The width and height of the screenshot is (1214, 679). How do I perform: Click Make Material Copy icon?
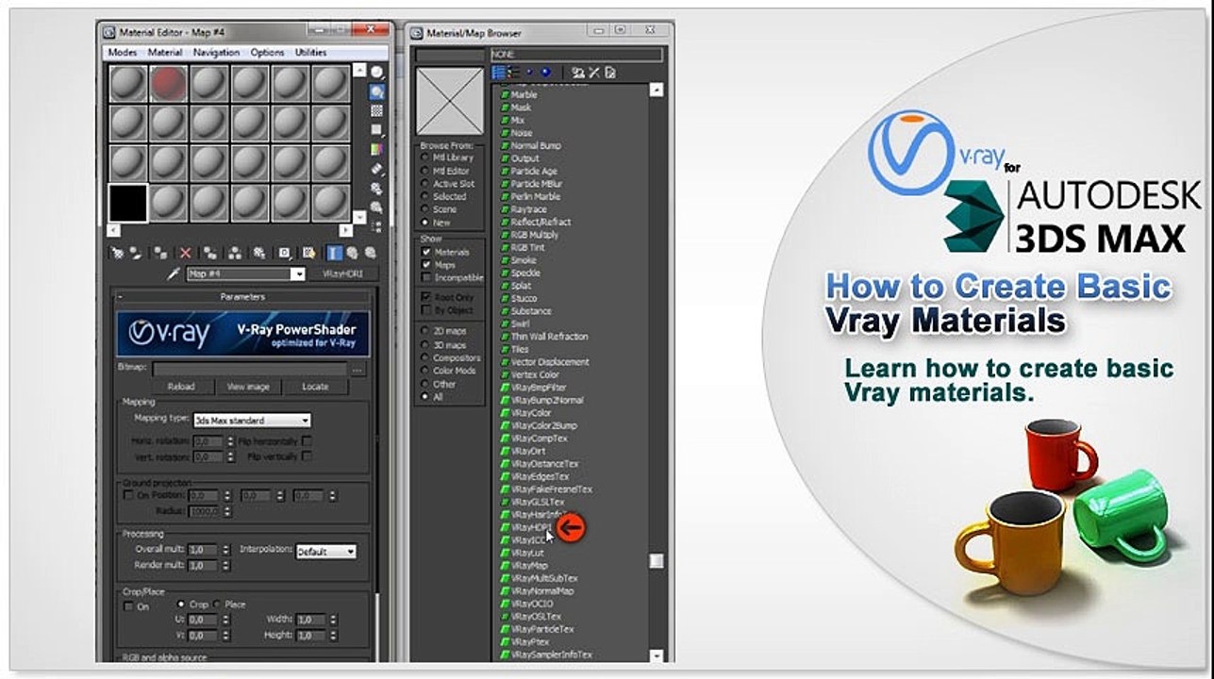point(209,253)
